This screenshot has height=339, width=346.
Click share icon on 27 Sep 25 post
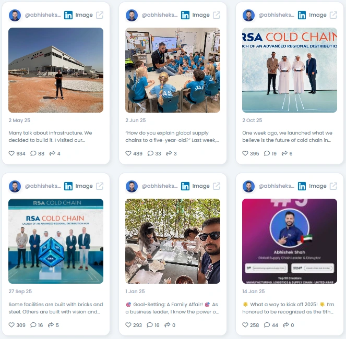[x=51, y=325]
